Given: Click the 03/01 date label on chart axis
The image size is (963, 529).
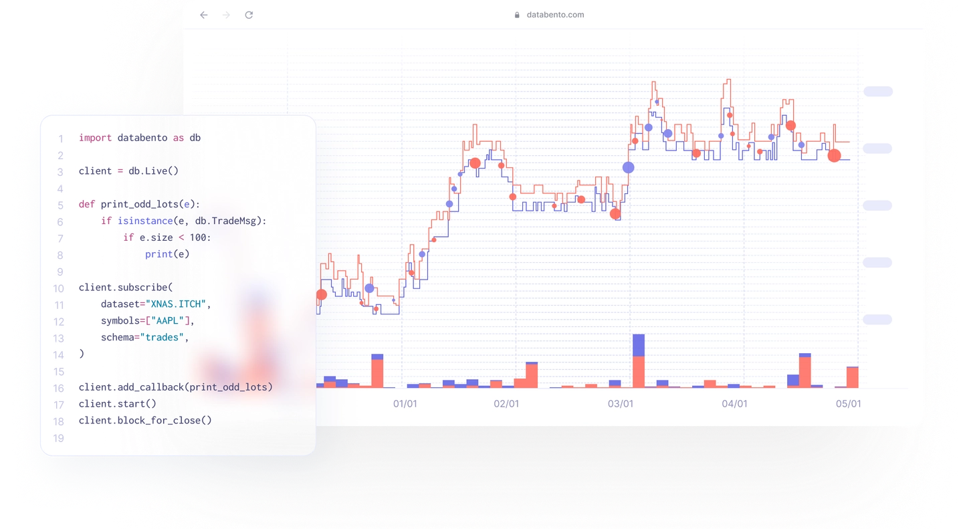Looking at the screenshot, I should 621,404.
